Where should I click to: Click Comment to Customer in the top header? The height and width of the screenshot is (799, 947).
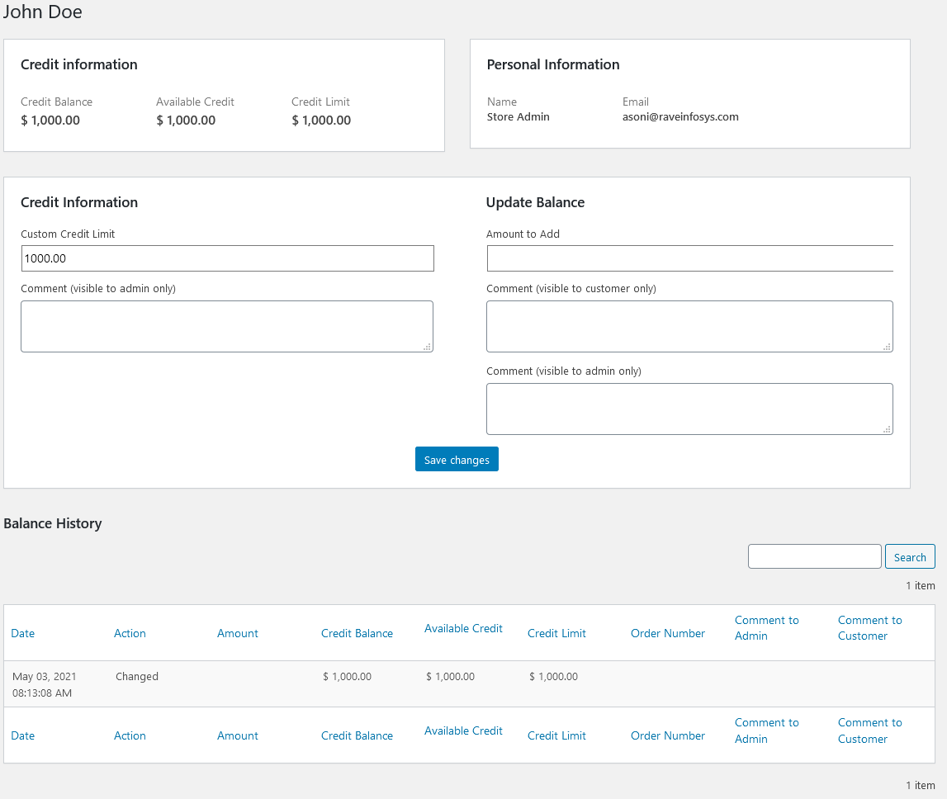pos(869,628)
